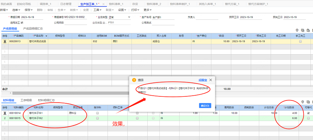Open the 设置 dropdown menu
This screenshot has height=140, width=313.
[122, 10]
